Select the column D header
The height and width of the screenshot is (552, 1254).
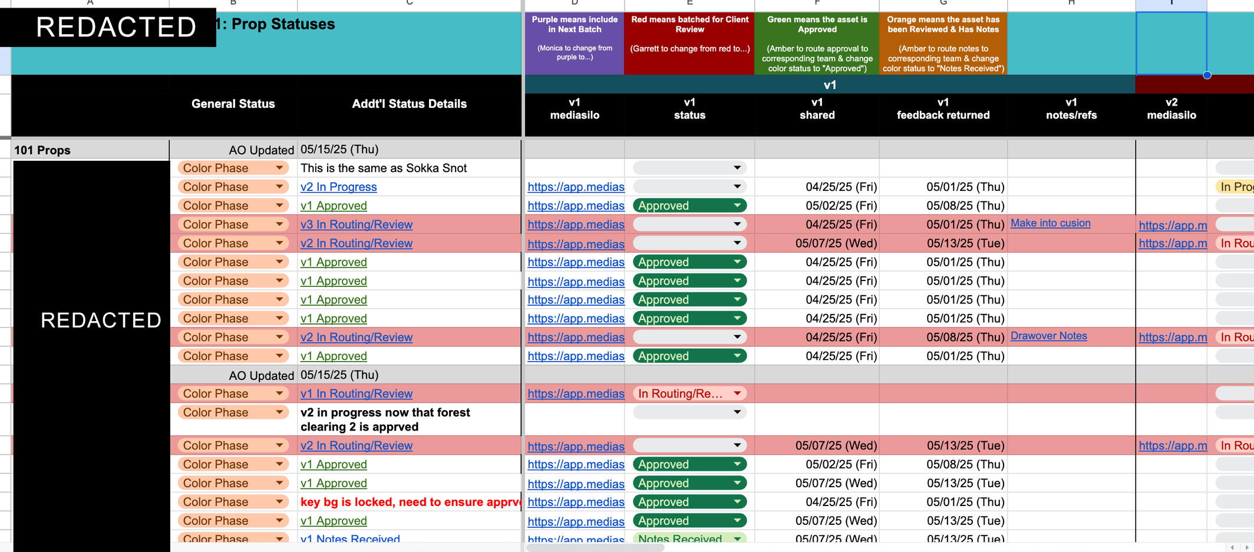575,5
